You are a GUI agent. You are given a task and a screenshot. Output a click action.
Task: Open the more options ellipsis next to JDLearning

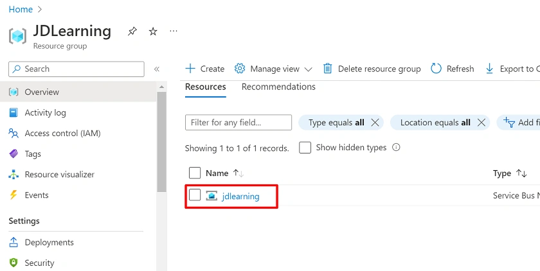coord(174,31)
